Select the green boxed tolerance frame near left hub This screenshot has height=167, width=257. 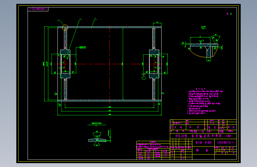tap(83, 47)
